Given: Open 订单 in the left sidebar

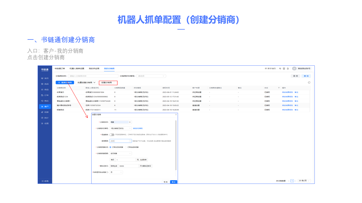Looking at the screenshot, I should (45, 95).
